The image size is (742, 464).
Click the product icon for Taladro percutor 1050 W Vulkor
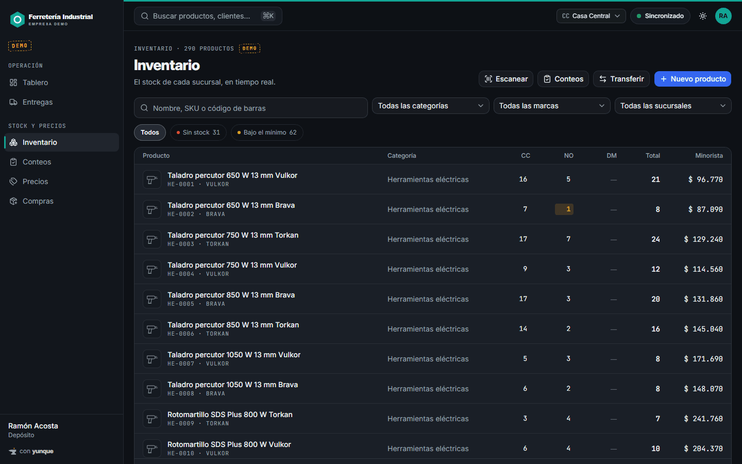click(x=152, y=359)
